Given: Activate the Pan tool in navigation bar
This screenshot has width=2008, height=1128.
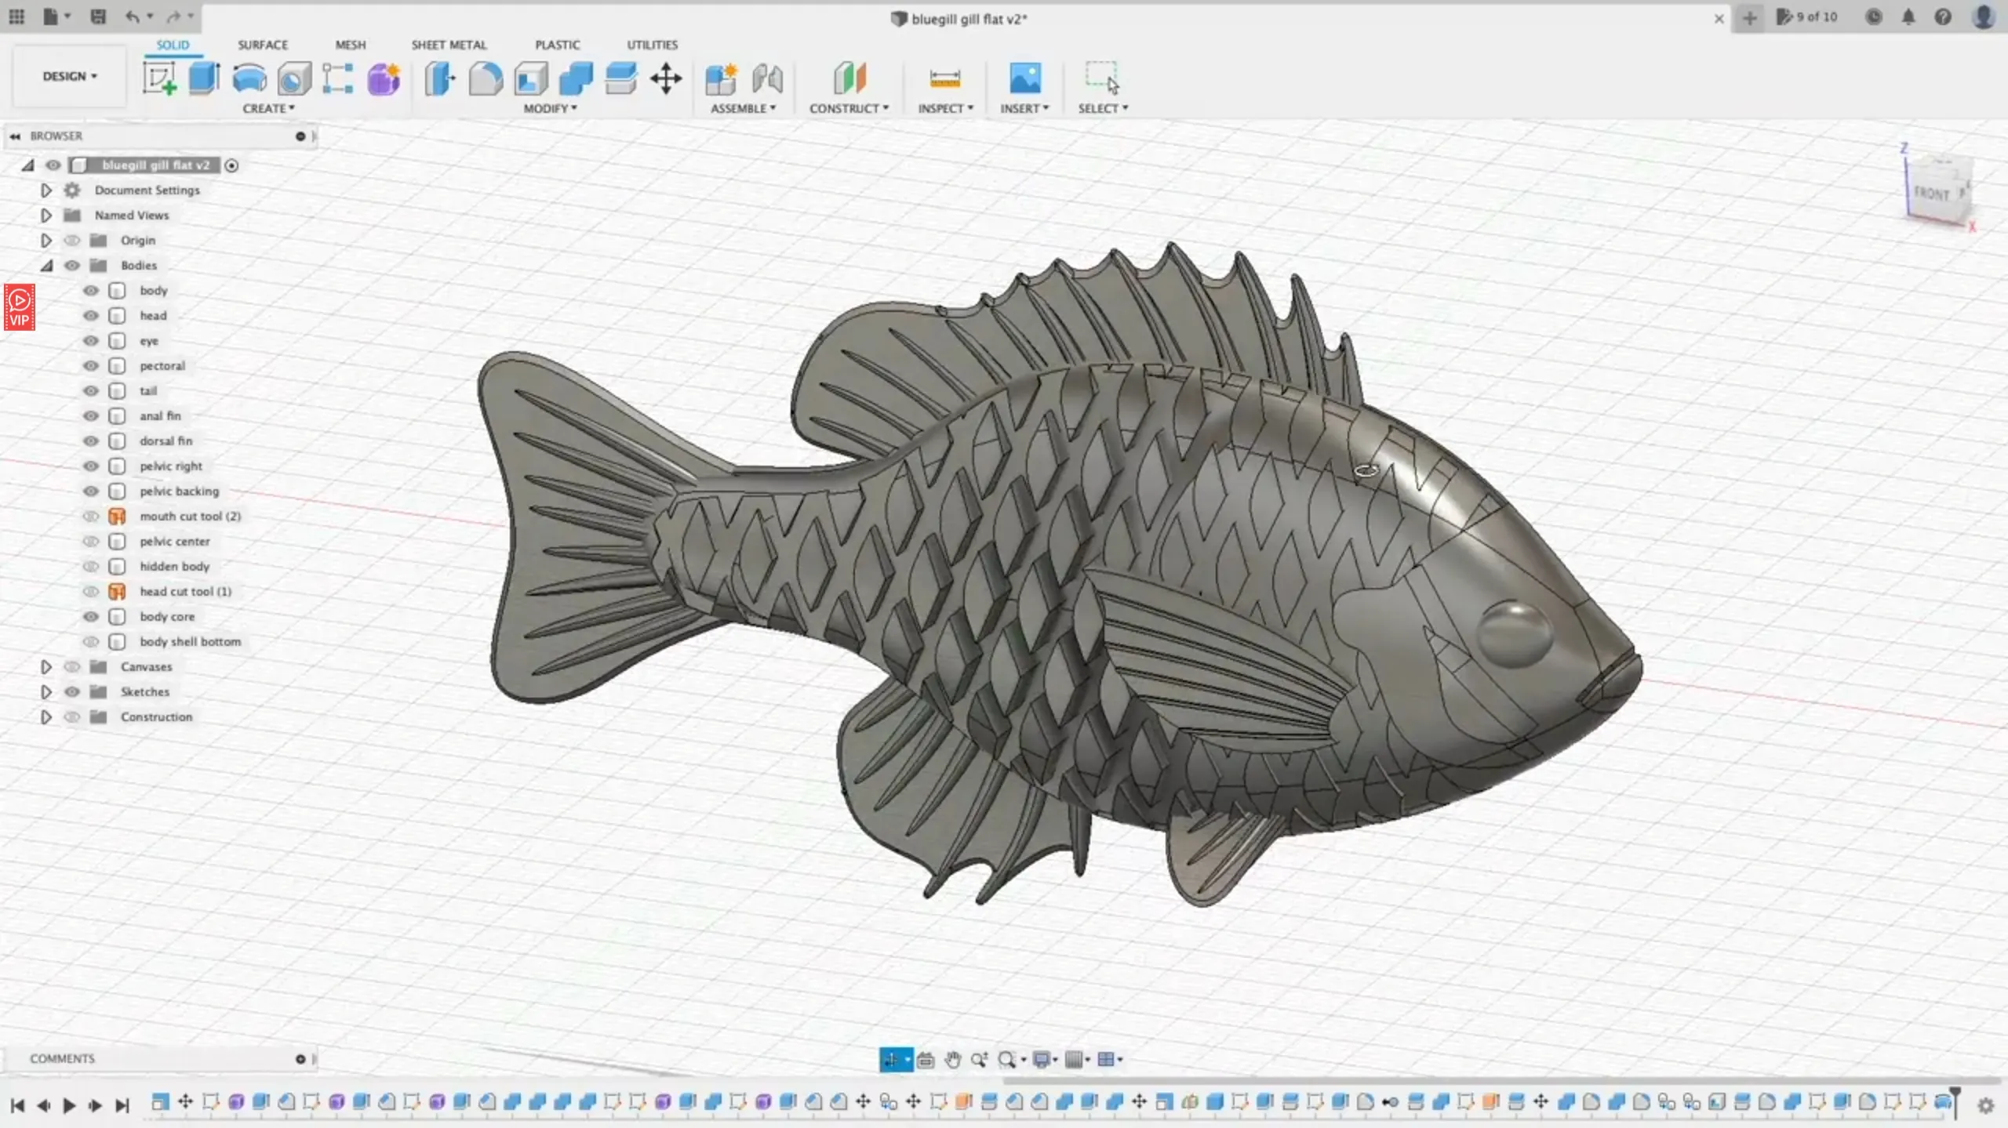Looking at the screenshot, I should click(x=952, y=1059).
